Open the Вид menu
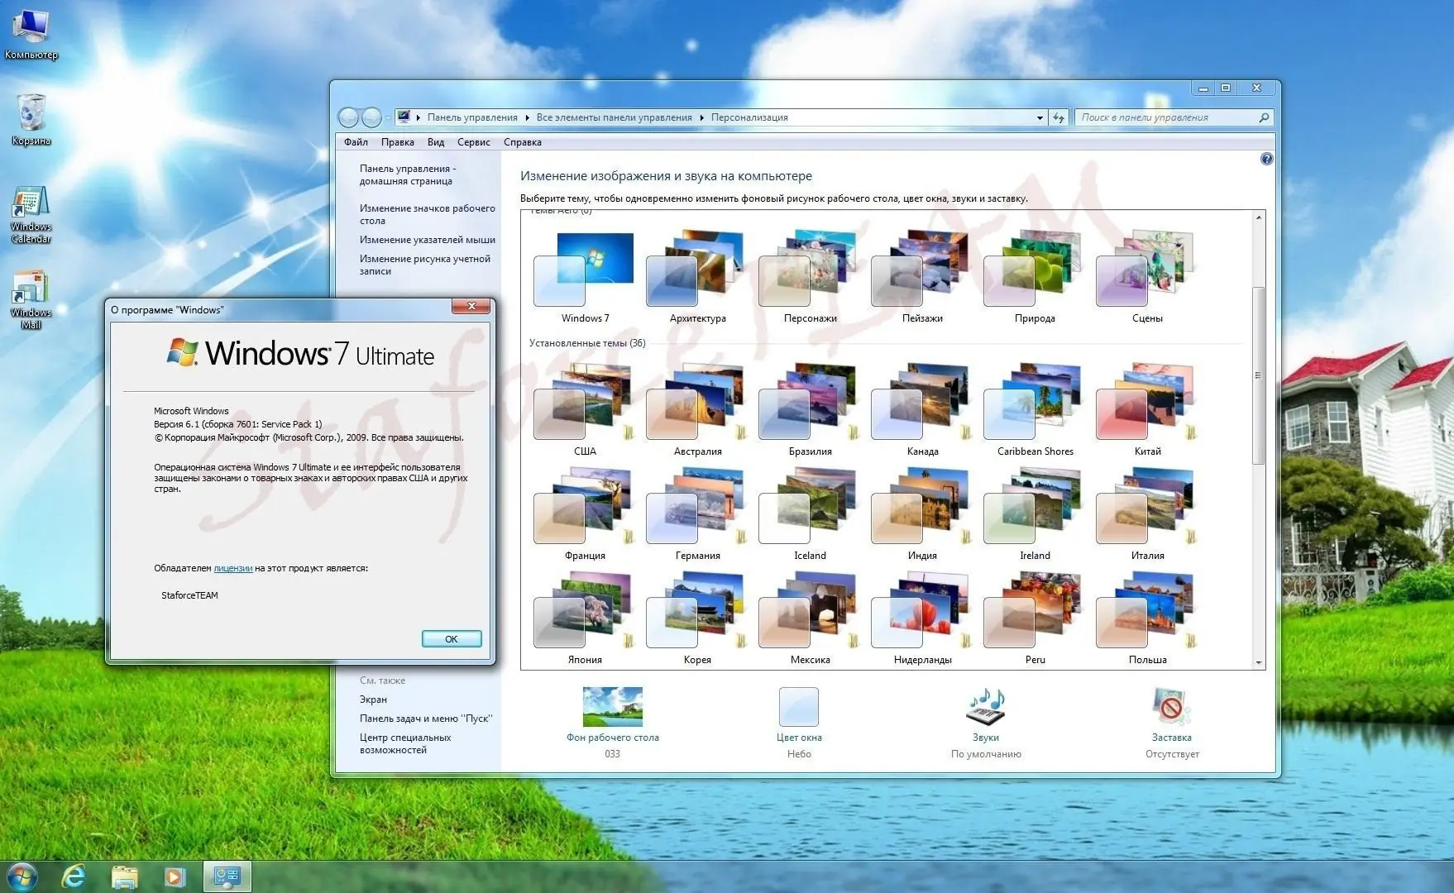The width and height of the screenshot is (1454, 893). (x=436, y=142)
